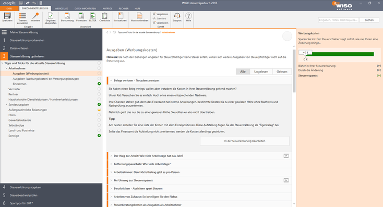Expand Entfernungspauschale: Wie viele Arbeitstage tip
The width and height of the screenshot is (383, 207).
111,164
